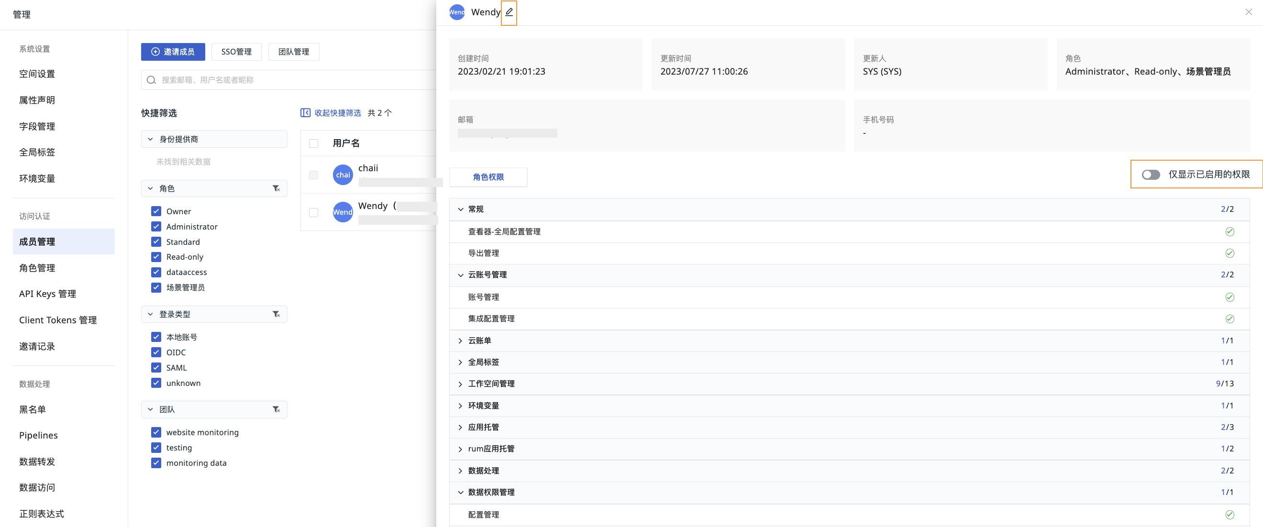Uncheck the Standard role filter

pos(156,242)
